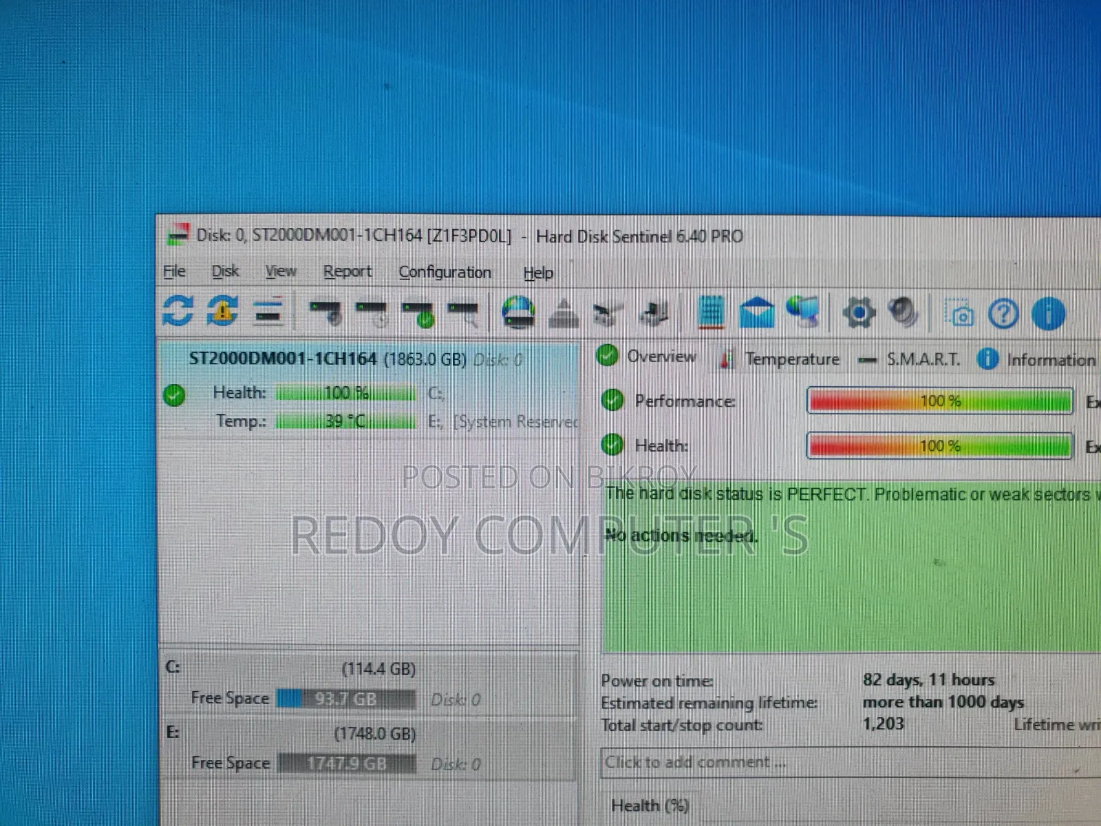Click the 'Estimated remaining lifetime:' label
The width and height of the screenshot is (1101, 826).
pyautogui.click(x=709, y=703)
